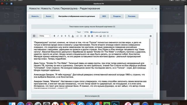Expand the editor to fullscreen mode

[108, 36]
